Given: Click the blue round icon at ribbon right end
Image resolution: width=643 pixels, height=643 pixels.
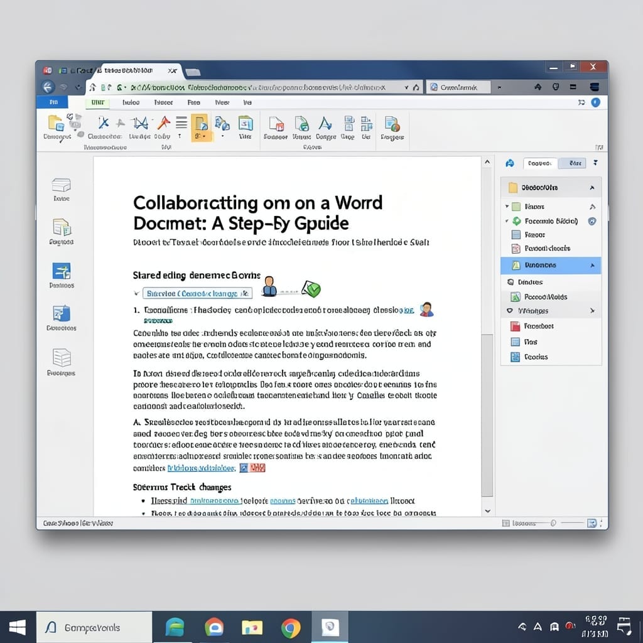Looking at the screenshot, I should click(595, 102).
